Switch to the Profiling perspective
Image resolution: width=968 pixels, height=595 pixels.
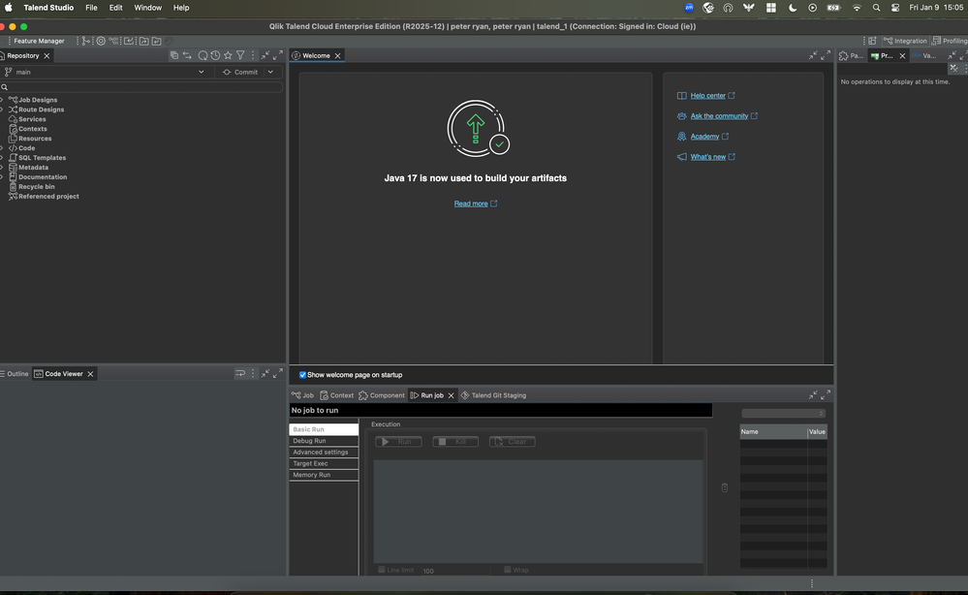[x=950, y=41]
